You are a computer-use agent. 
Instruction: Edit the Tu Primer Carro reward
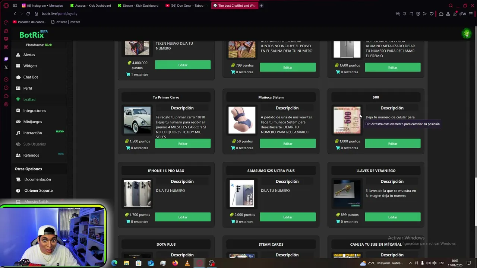183,144
